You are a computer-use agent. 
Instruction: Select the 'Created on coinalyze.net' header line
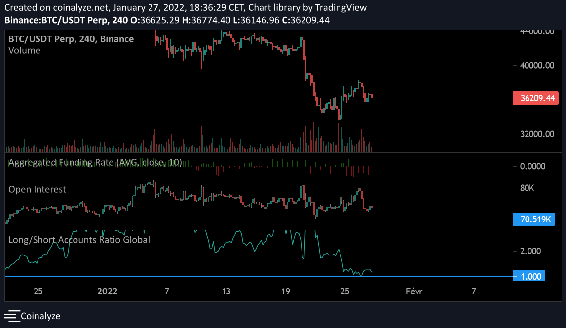pos(186,7)
